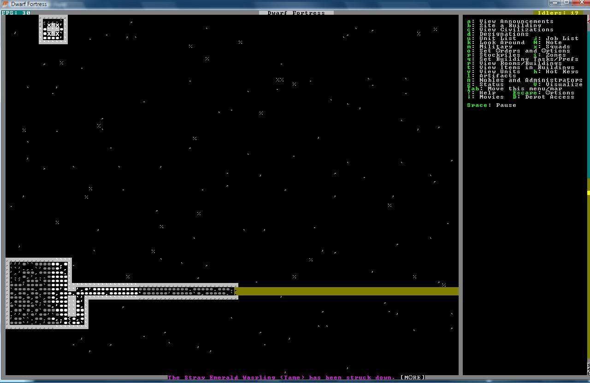
Task: Select Set Orders and Options
Action: point(519,51)
